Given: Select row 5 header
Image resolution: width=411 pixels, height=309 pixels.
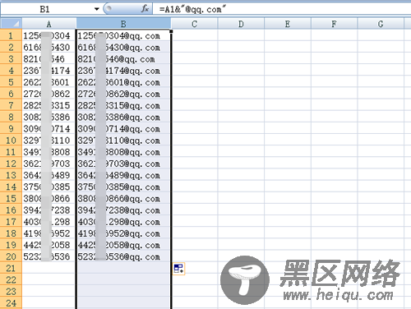Looking at the screenshot, I should click(x=11, y=82).
